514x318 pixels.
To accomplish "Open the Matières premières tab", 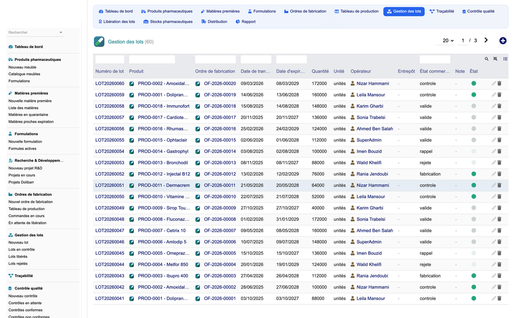I will coord(220,11).
